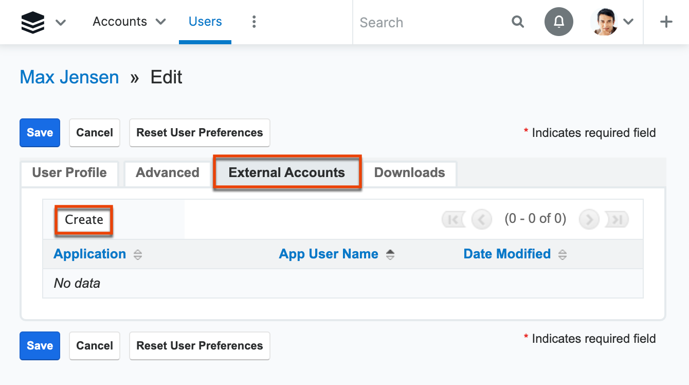Click the previous page pagination arrow
This screenshot has height=385, width=689.
(482, 219)
